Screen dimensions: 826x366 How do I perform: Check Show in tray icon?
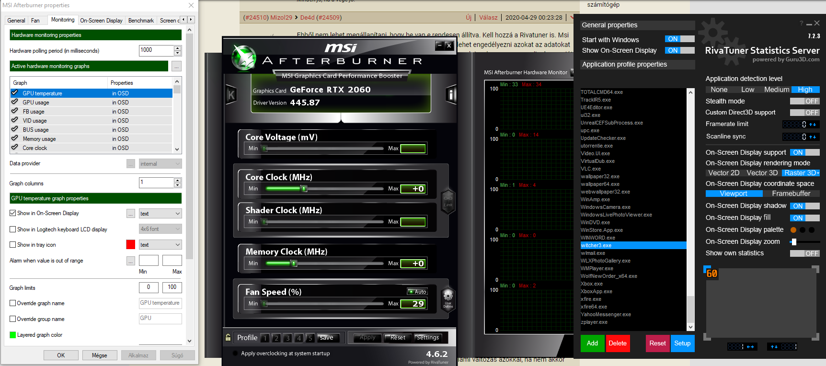point(13,245)
